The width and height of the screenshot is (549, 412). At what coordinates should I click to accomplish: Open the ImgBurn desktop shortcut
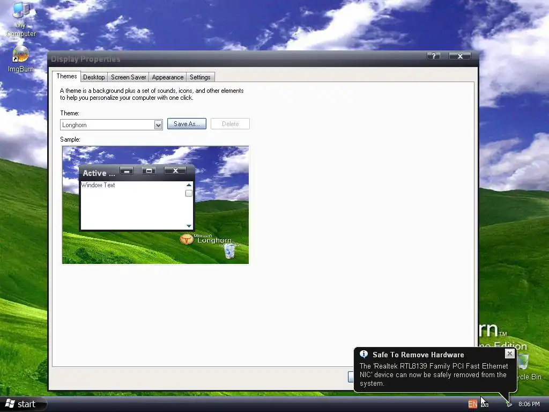21,59
